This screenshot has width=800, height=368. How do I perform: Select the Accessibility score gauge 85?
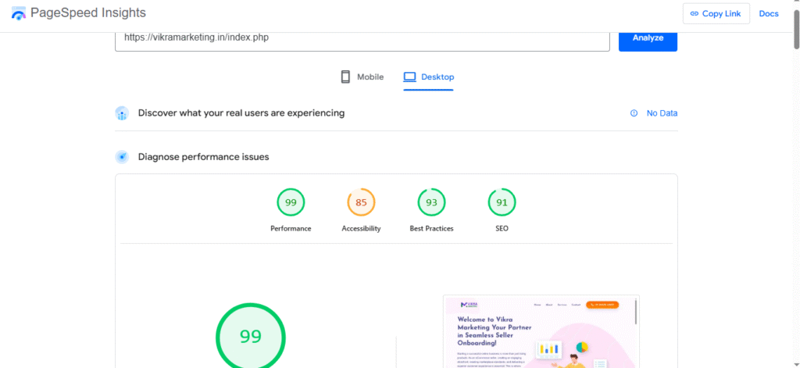point(361,203)
